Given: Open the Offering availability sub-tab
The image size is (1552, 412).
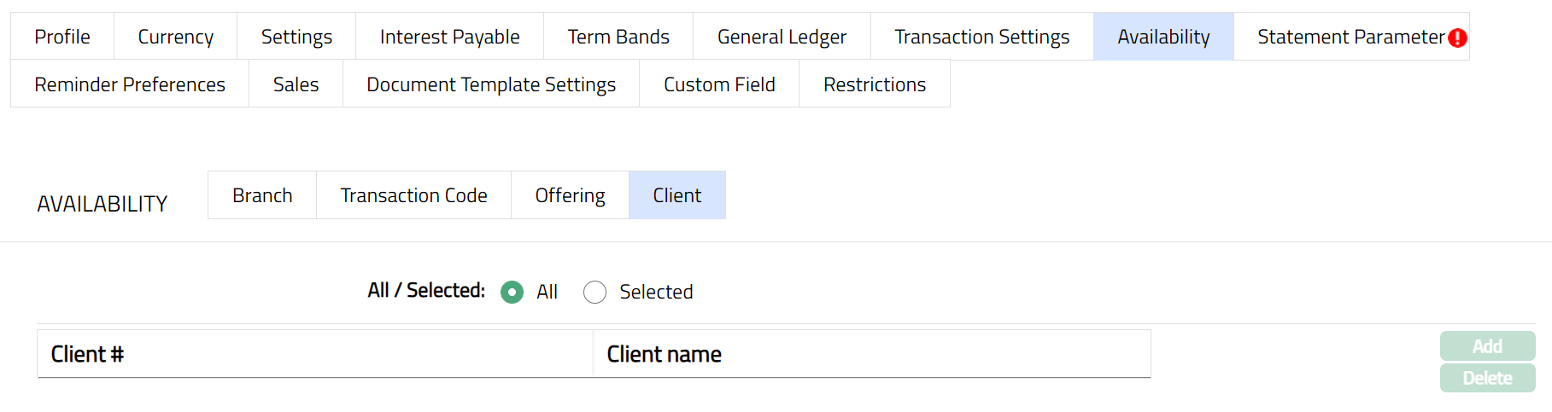Looking at the screenshot, I should (570, 195).
